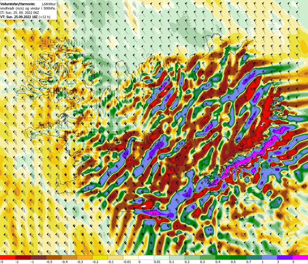Click the dark green swatch between 0.5 and 0.7
308x264 pixels.
coord(239,257)
